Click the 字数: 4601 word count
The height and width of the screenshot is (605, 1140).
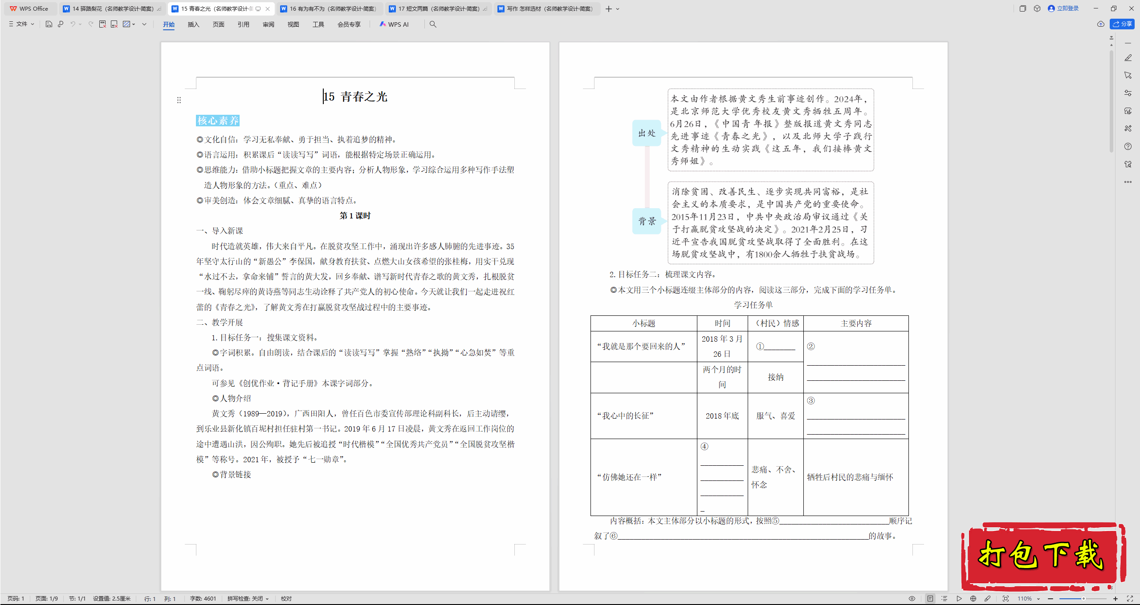coord(203,599)
